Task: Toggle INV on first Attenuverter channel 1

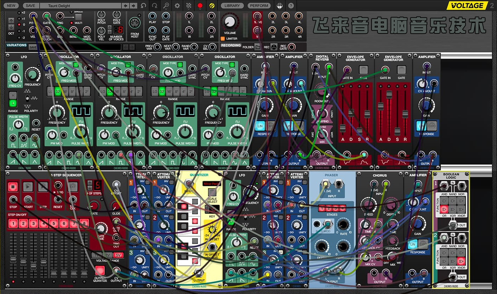Action: (x=148, y=182)
